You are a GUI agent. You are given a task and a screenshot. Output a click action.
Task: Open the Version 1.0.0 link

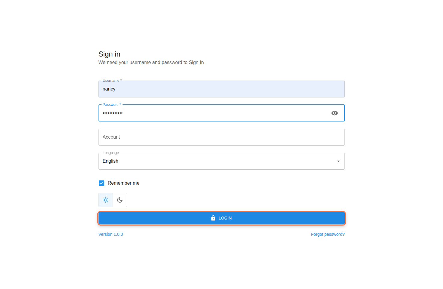pos(111,234)
